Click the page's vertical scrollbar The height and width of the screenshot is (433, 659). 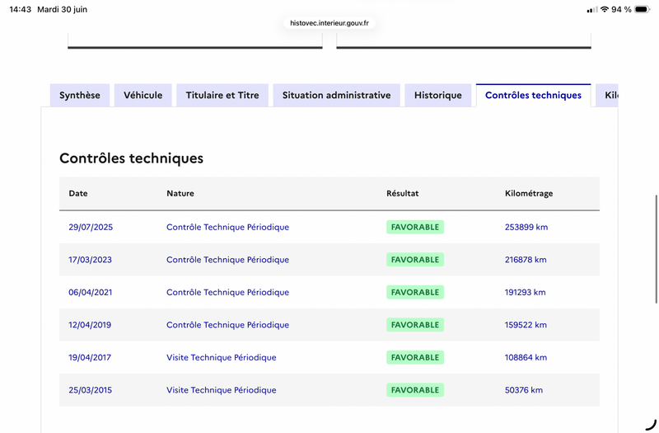(x=656, y=249)
